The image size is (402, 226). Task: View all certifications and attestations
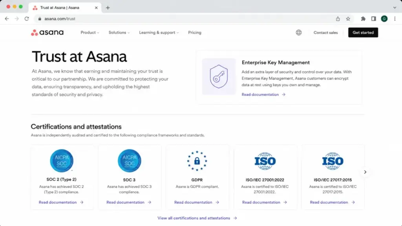(197, 218)
